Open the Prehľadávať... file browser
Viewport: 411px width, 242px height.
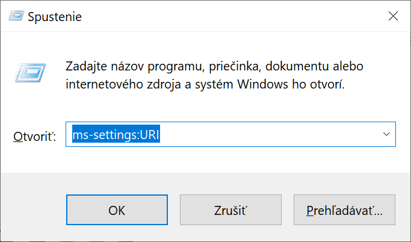(x=344, y=210)
